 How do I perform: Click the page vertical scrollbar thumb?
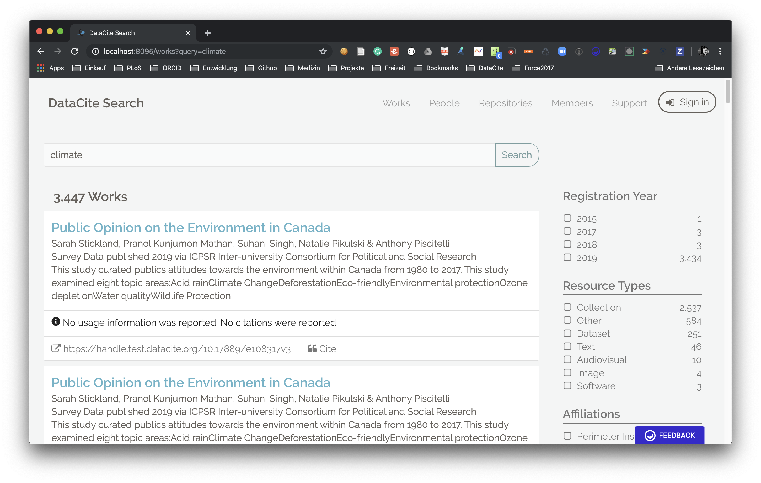click(728, 92)
